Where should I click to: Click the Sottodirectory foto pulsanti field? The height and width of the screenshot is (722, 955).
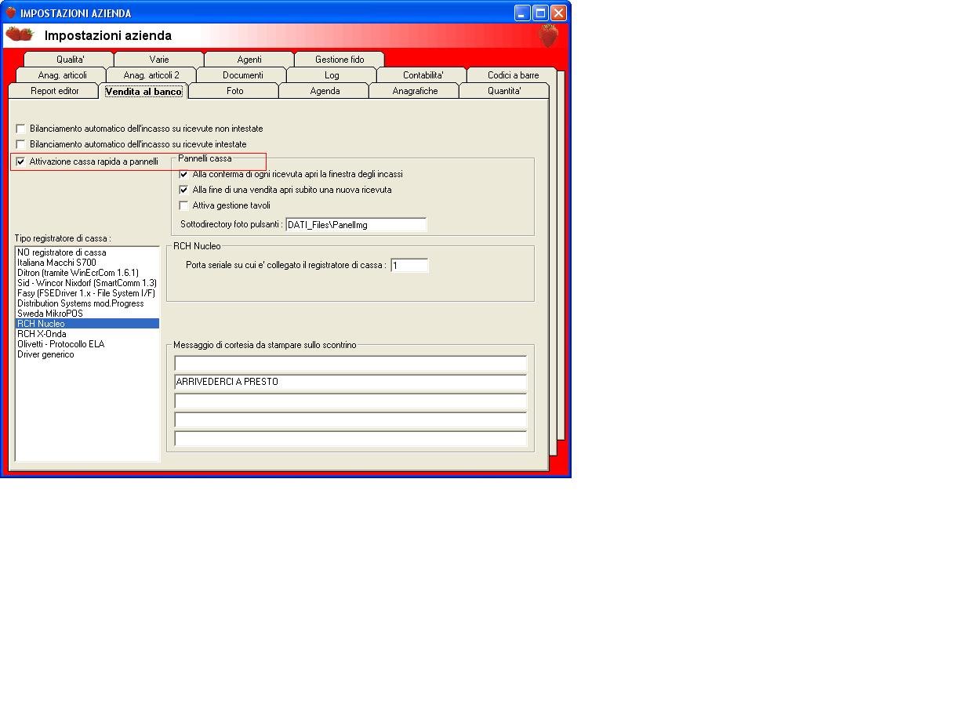[x=356, y=225]
